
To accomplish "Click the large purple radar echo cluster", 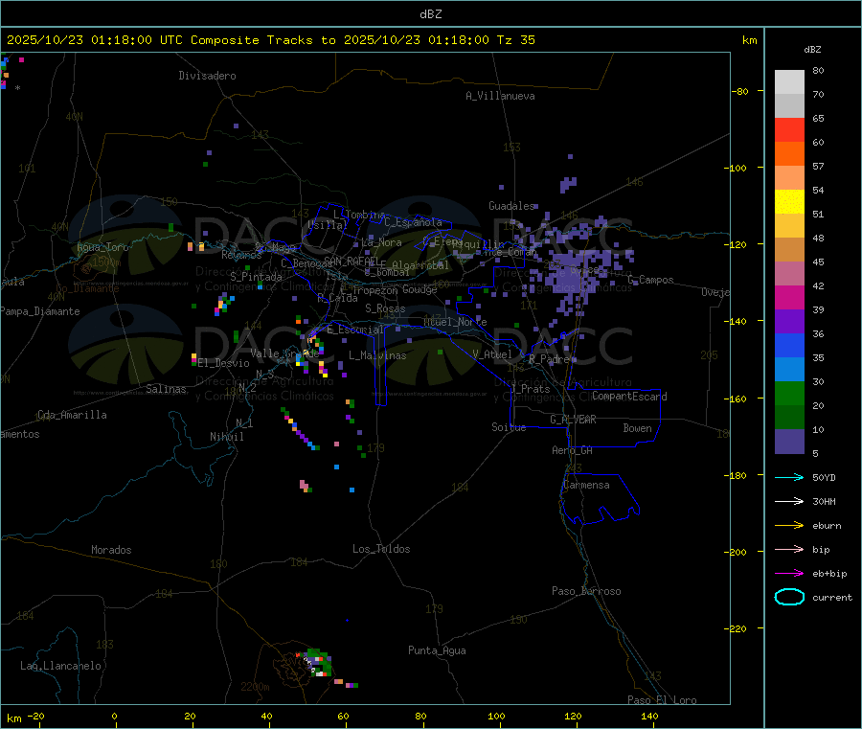I will tap(575, 272).
